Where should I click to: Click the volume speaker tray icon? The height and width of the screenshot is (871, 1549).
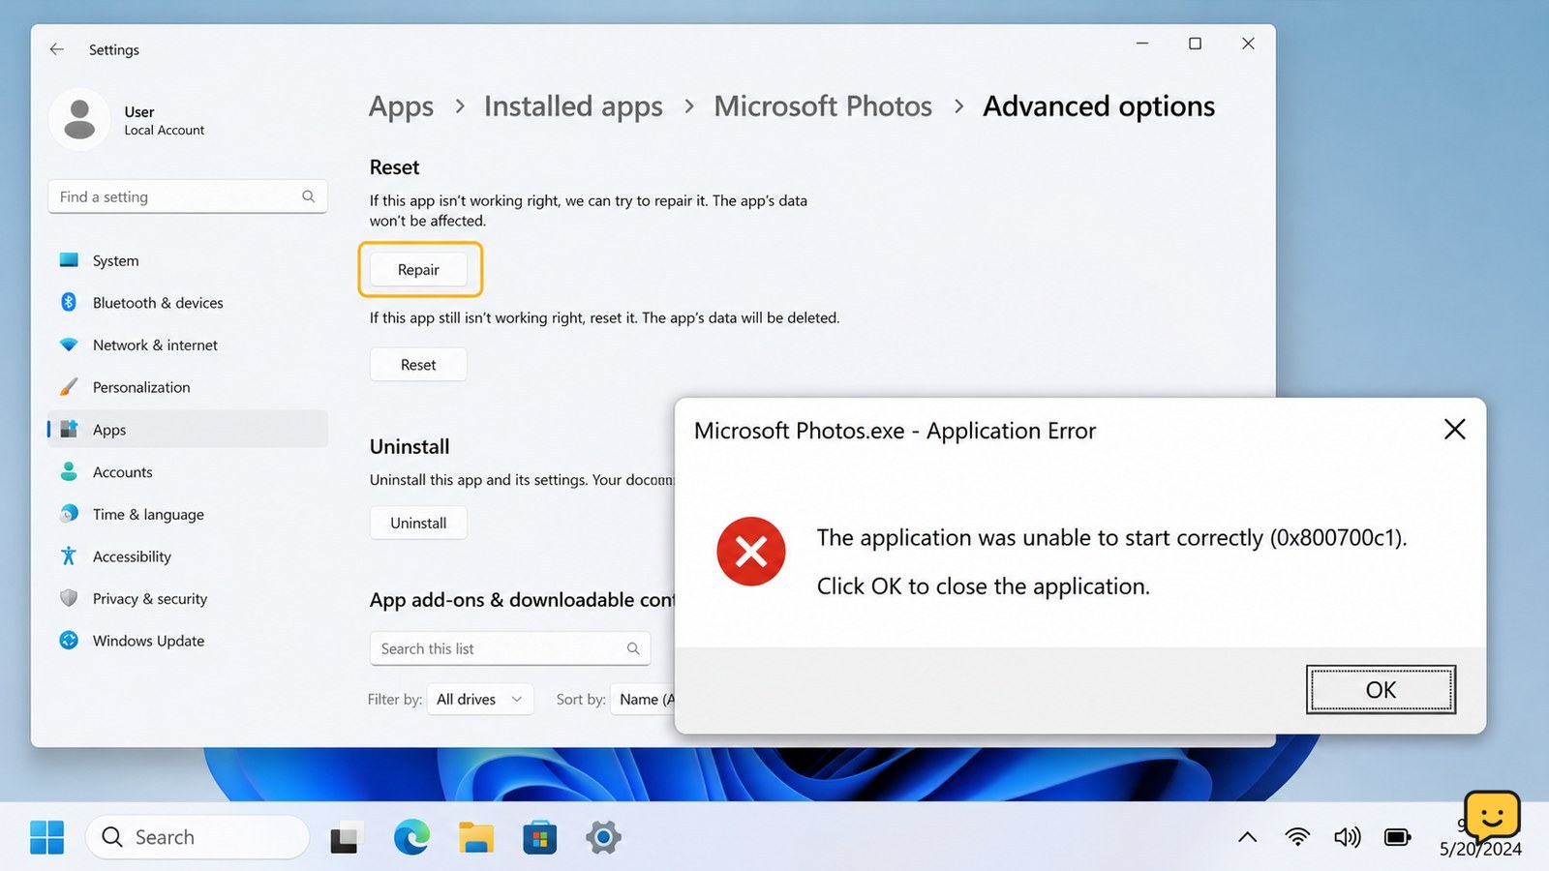[1347, 837]
